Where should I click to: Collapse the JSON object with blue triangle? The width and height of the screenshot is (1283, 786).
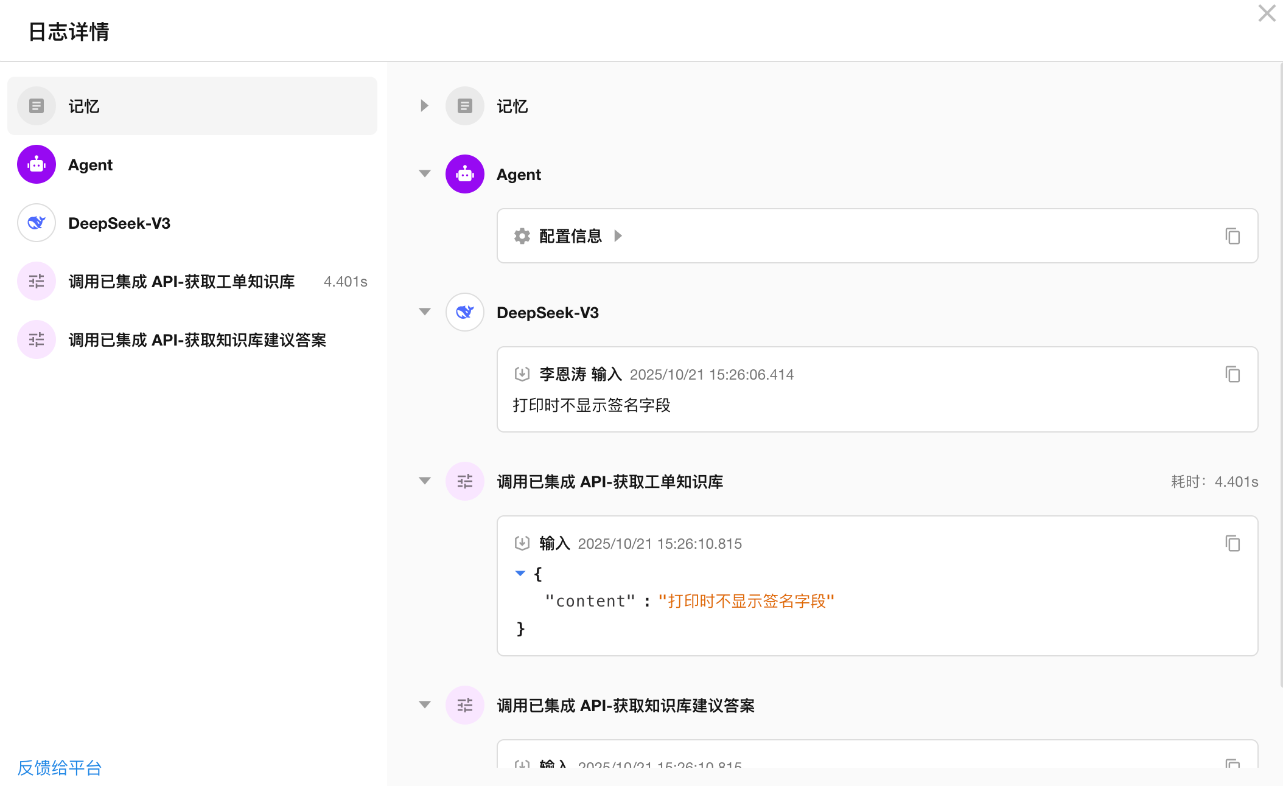(x=520, y=573)
